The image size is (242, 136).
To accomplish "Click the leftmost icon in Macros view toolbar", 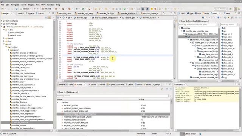I will [162, 89].
